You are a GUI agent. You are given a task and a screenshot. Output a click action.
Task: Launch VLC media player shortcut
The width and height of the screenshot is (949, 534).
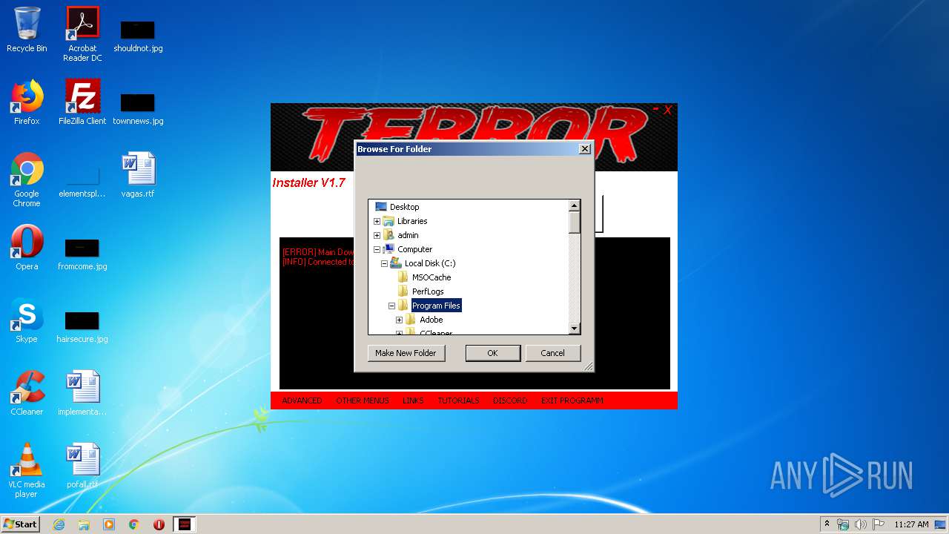click(27, 470)
